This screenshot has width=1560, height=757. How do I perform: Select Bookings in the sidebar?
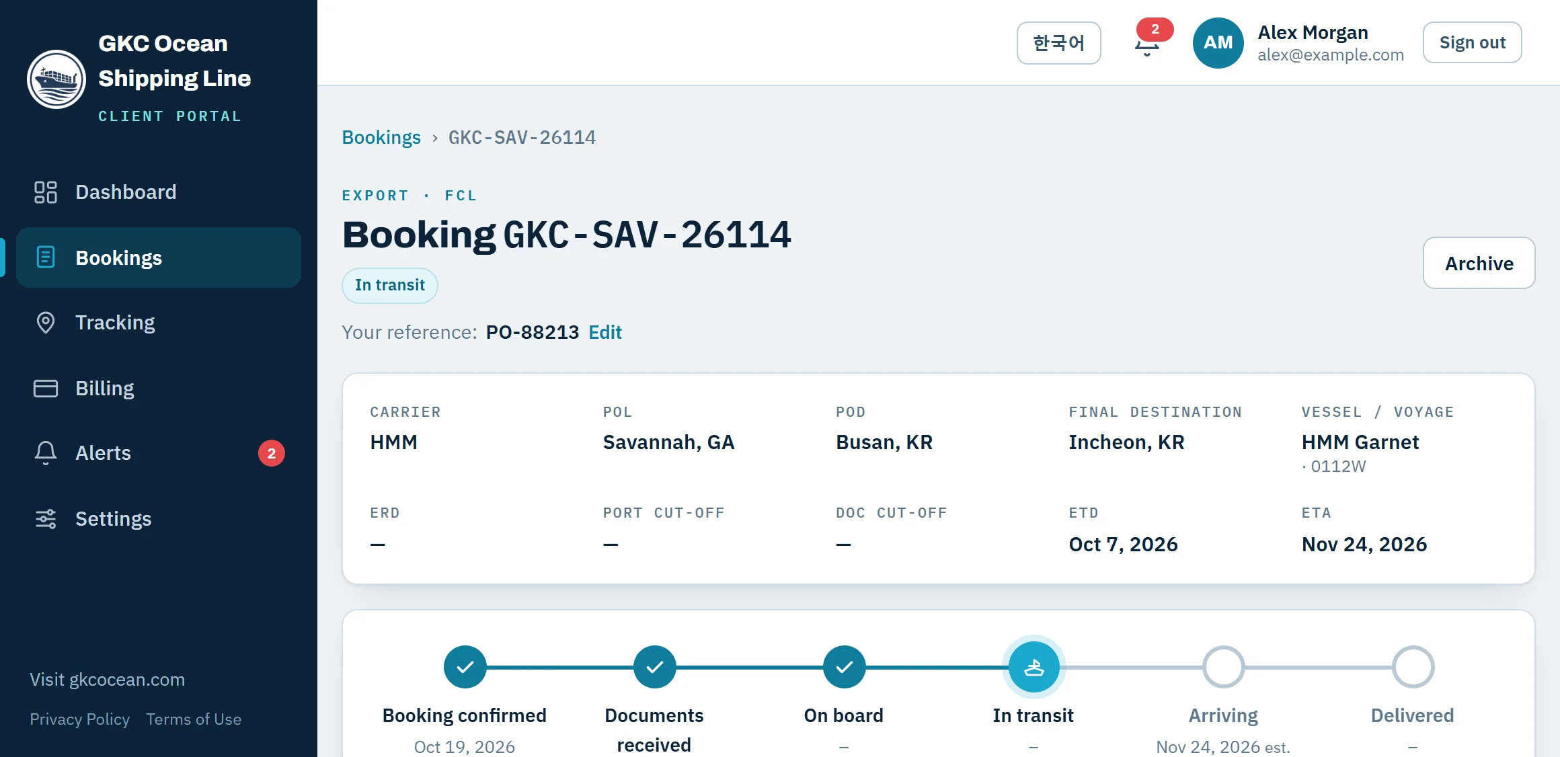point(159,257)
